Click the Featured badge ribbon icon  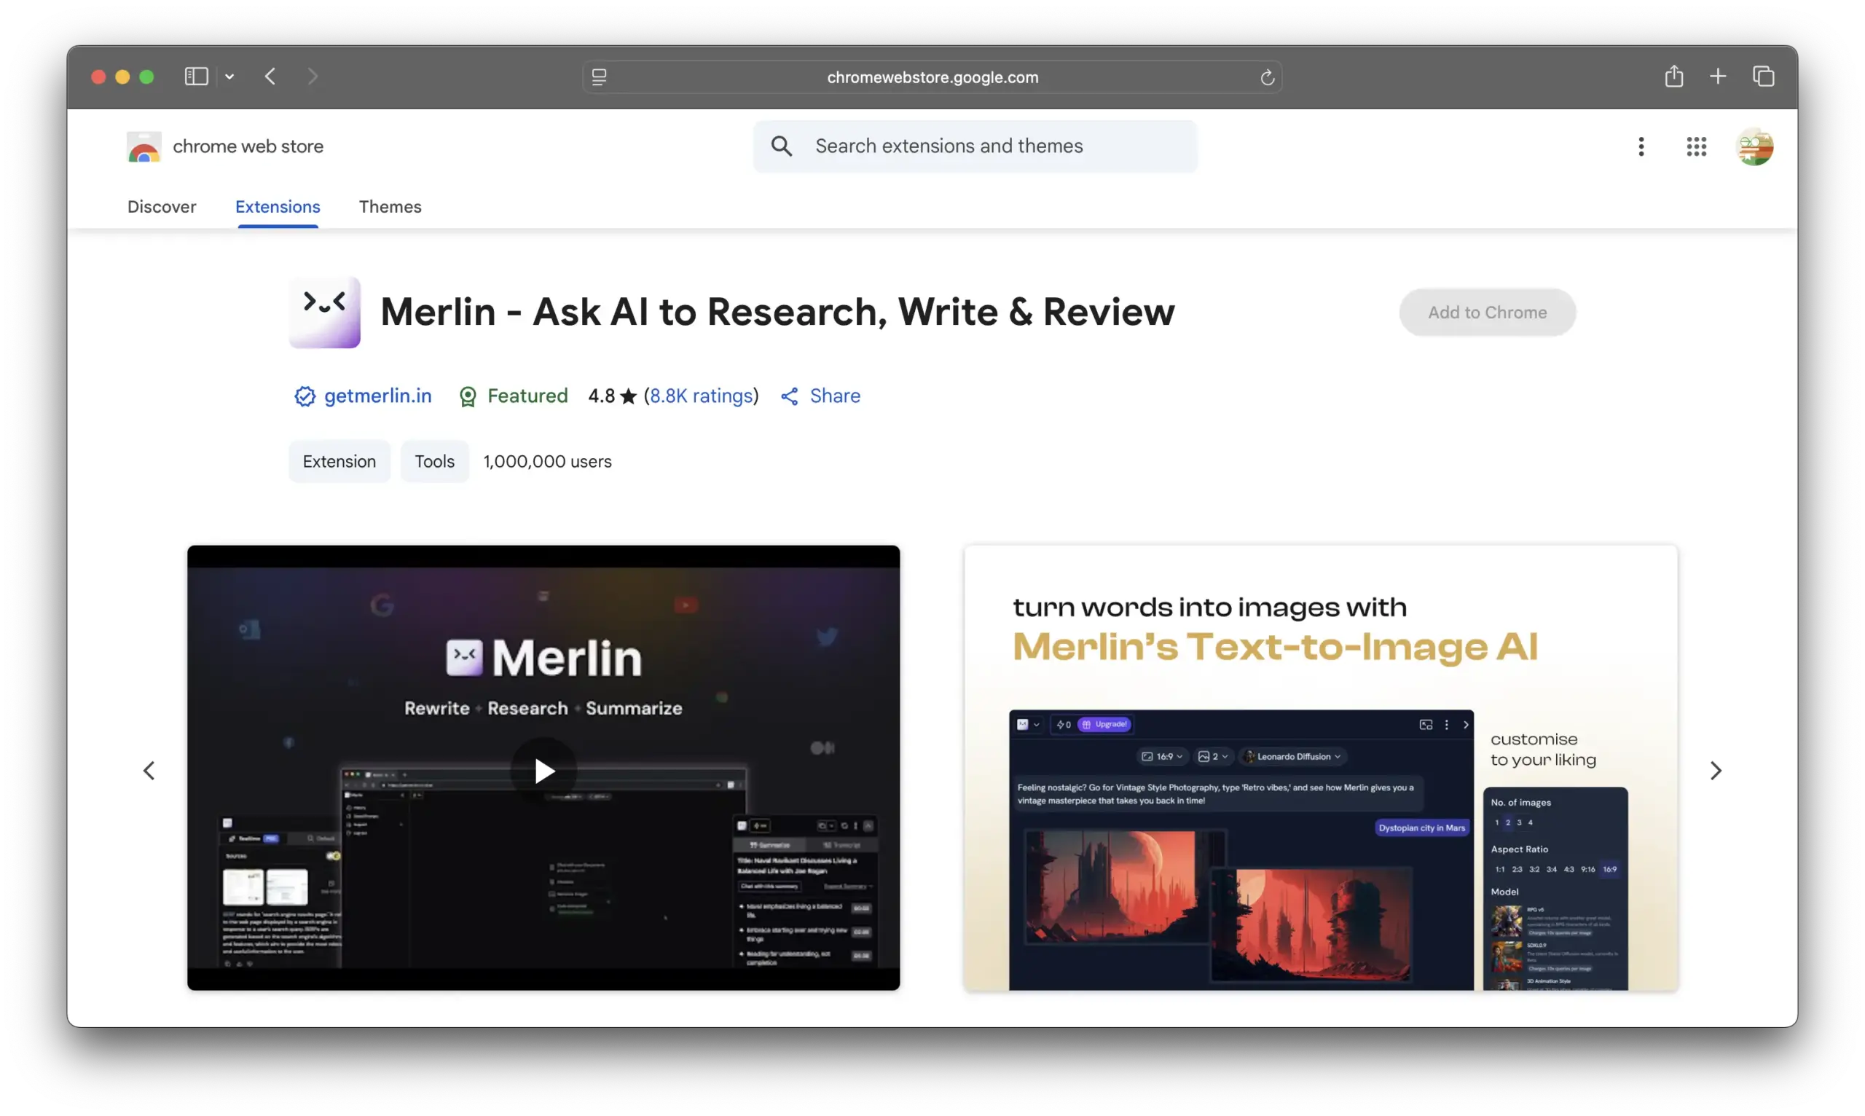click(468, 396)
